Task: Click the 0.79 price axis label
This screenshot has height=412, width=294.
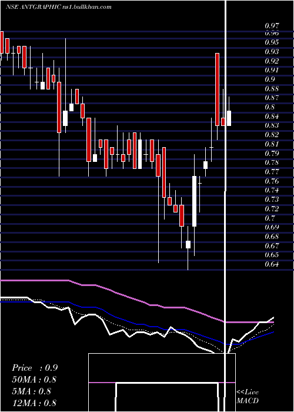Action: (x=272, y=153)
